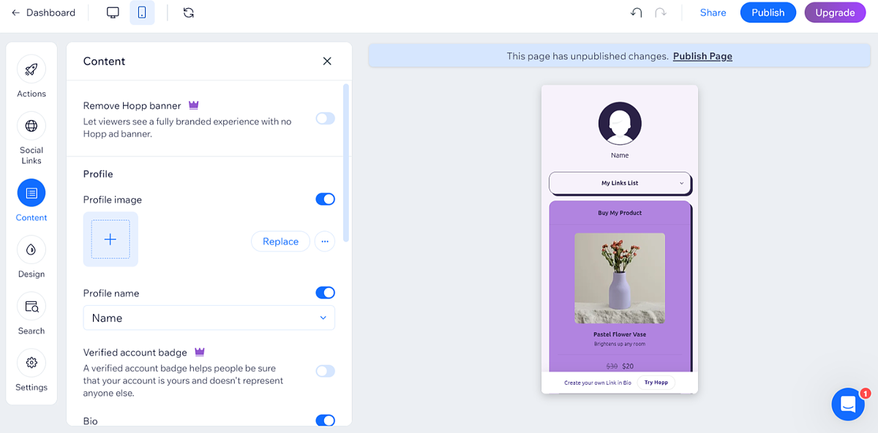This screenshot has width=878, height=433.
Task: Close the Content panel
Action: pos(327,61)
